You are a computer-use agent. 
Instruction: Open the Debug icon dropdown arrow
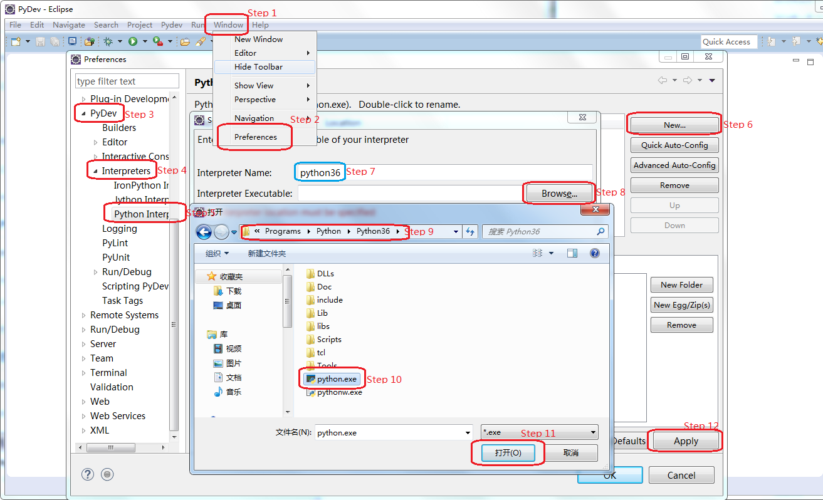(x=120, y=41)
